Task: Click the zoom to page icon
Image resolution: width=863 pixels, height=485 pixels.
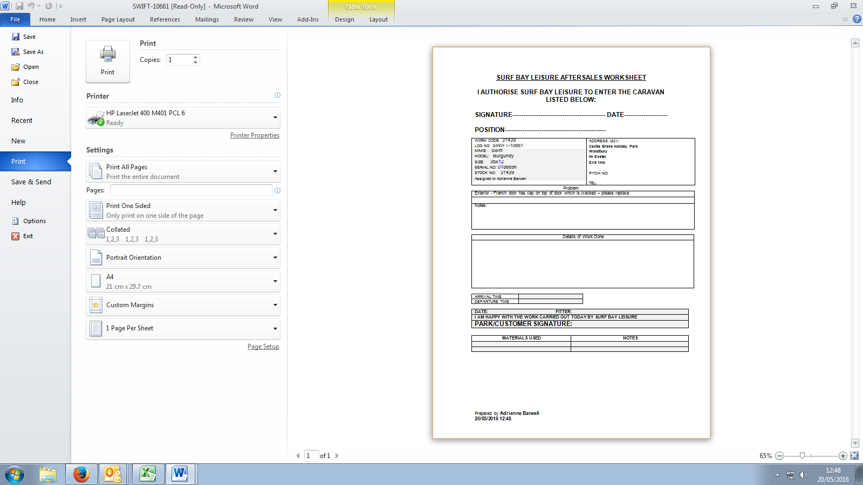Action: (x=854, y=456)
